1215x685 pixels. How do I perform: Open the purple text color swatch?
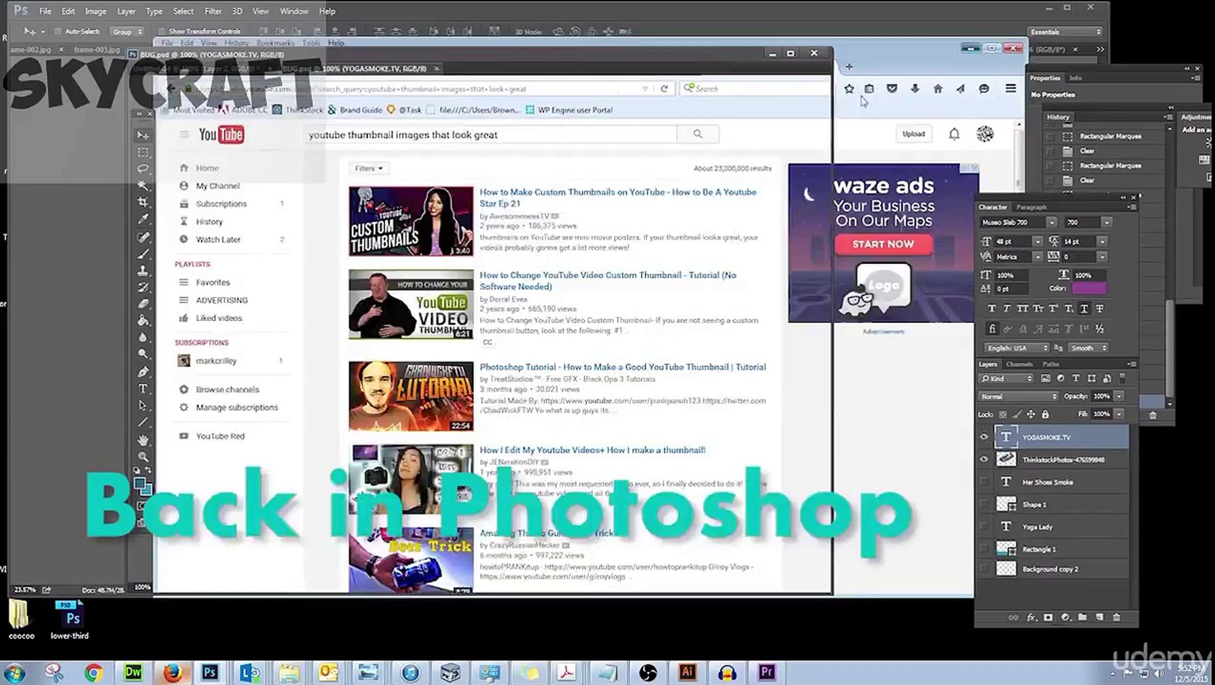1089,287
